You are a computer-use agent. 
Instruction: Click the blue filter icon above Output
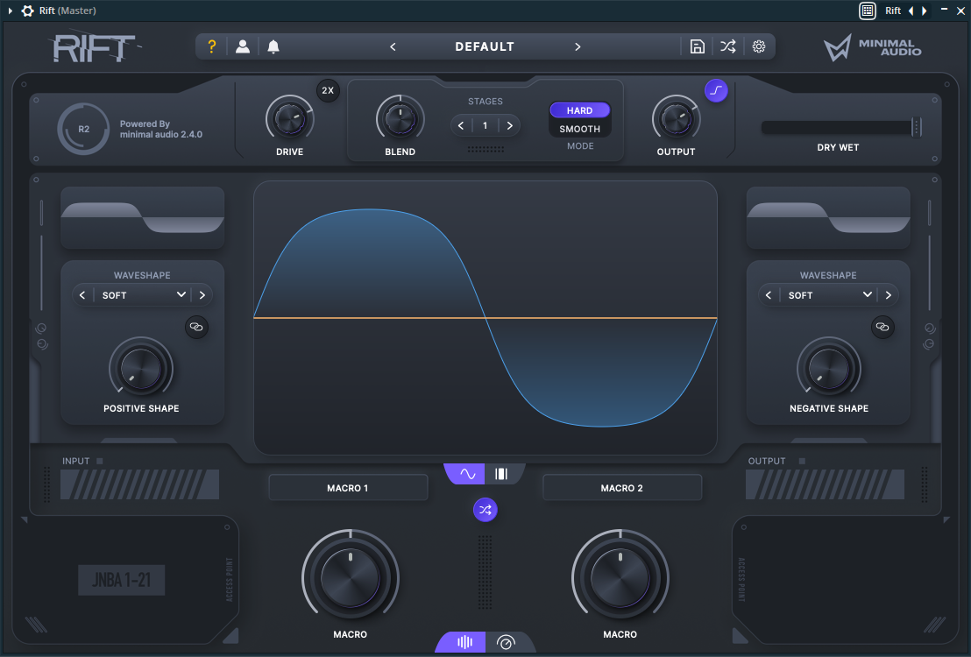pos(716,90)
